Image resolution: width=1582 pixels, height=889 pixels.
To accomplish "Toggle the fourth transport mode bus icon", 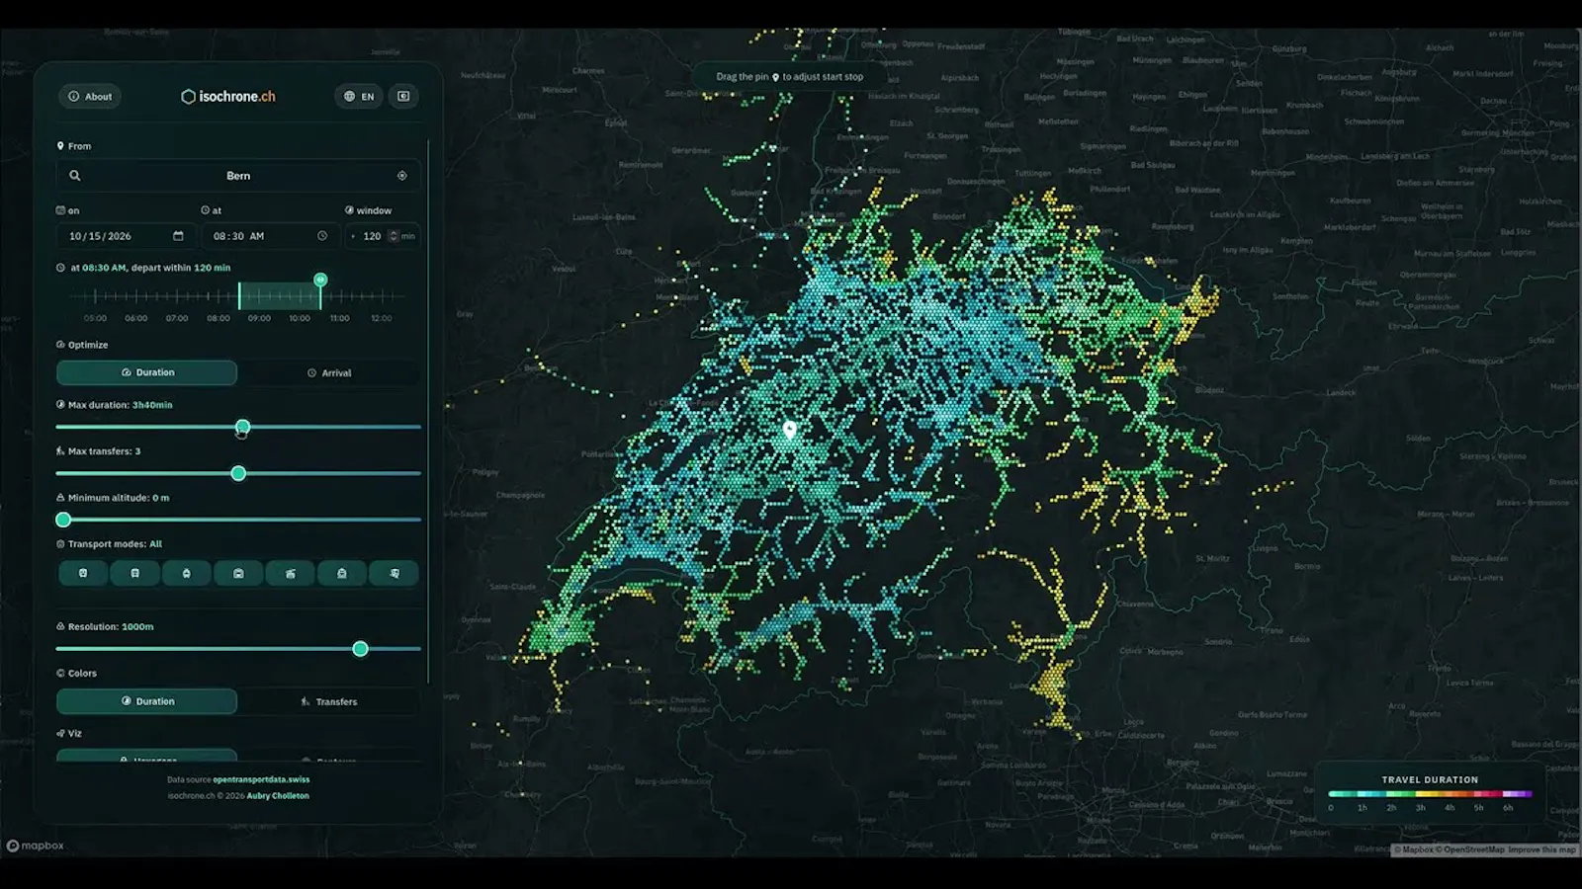I will point(238,573).
